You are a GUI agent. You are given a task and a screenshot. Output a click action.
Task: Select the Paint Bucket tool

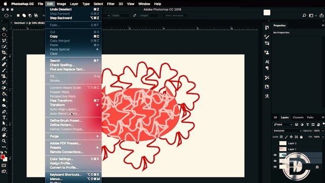[4, 94]
